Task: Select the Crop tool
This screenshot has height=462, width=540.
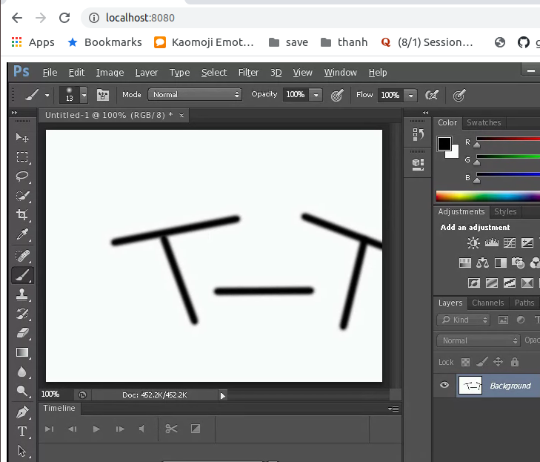Action: [x=22, y=215]
